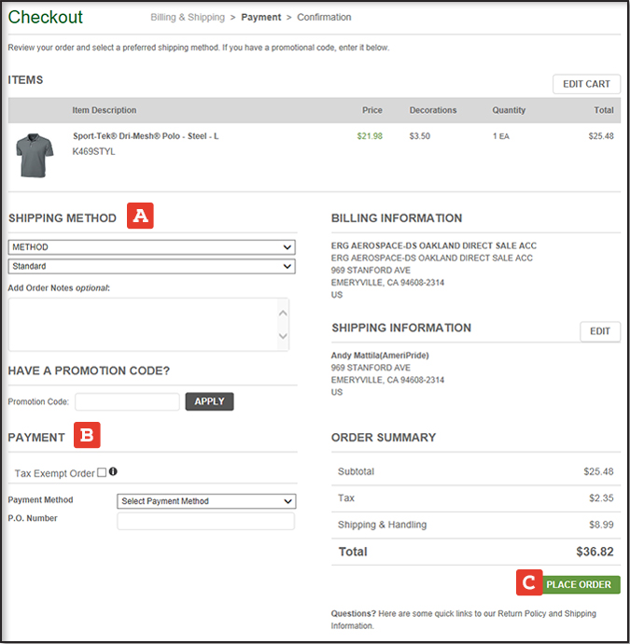630x644 pixels.
Task: Enable the Tax Exempt Order checkbox
Action: click(x=101, y=473)
